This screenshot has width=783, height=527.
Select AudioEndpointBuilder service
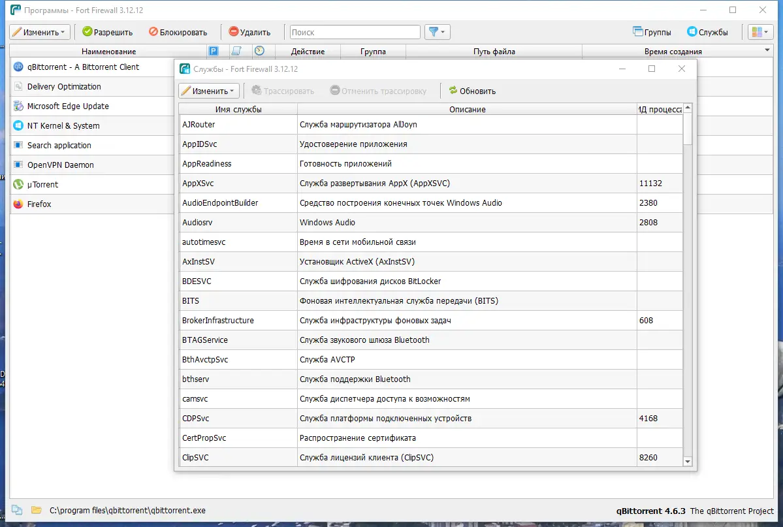pos(430,203)
